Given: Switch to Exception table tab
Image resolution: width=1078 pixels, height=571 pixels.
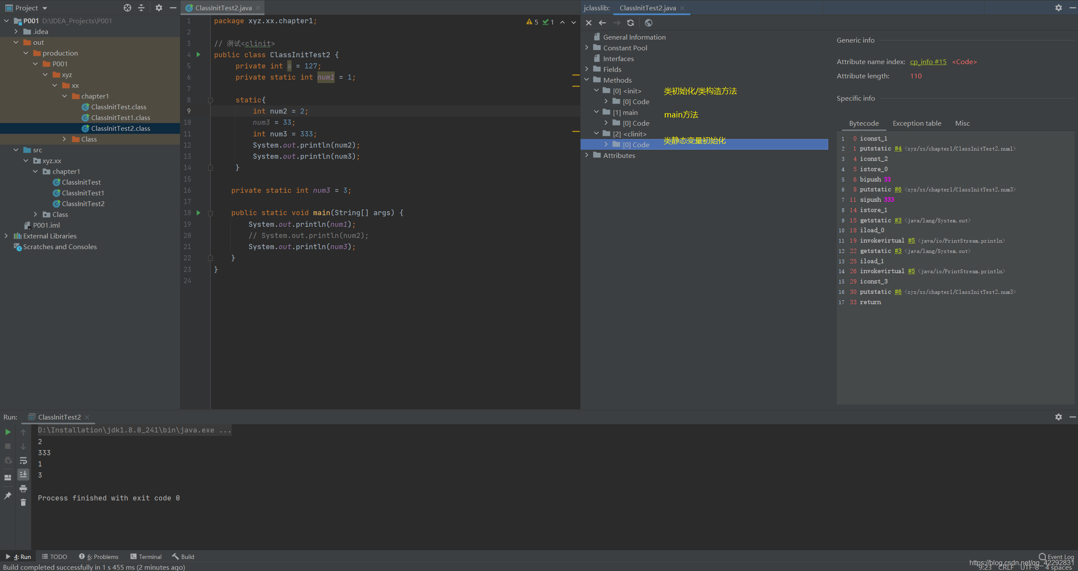Looking at the screenshot, I should (916, 123).
